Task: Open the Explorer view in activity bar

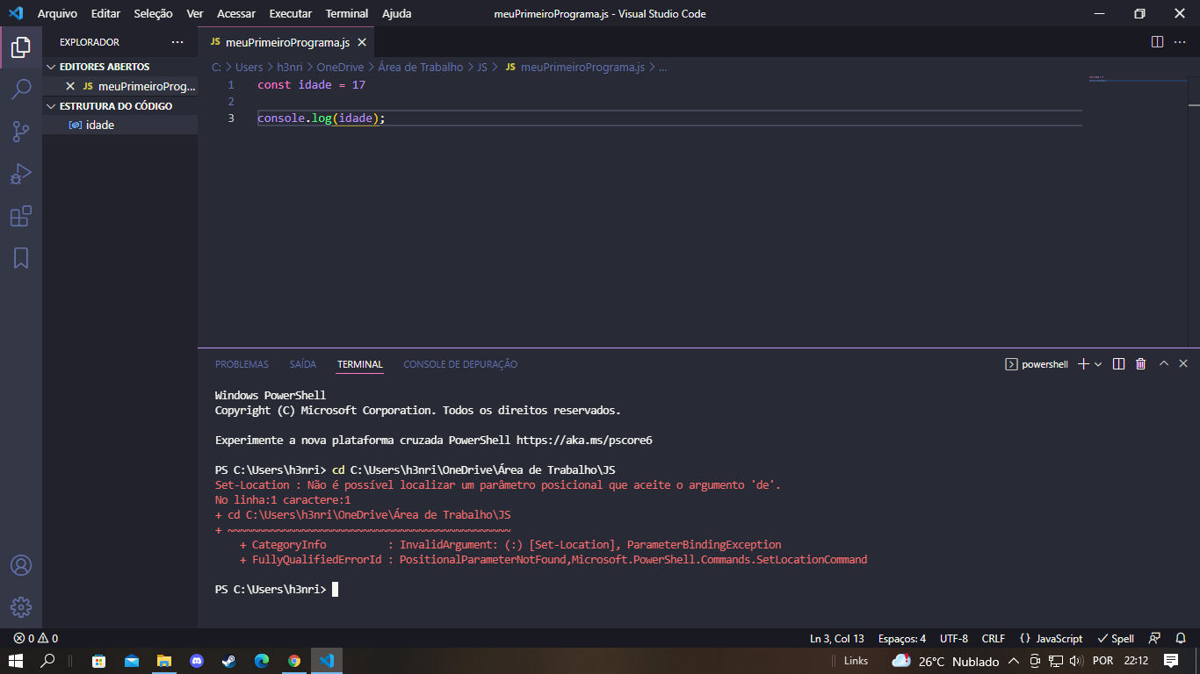Action: coord(21,47)
